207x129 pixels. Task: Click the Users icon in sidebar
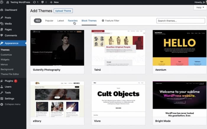[x=2, y=87]
